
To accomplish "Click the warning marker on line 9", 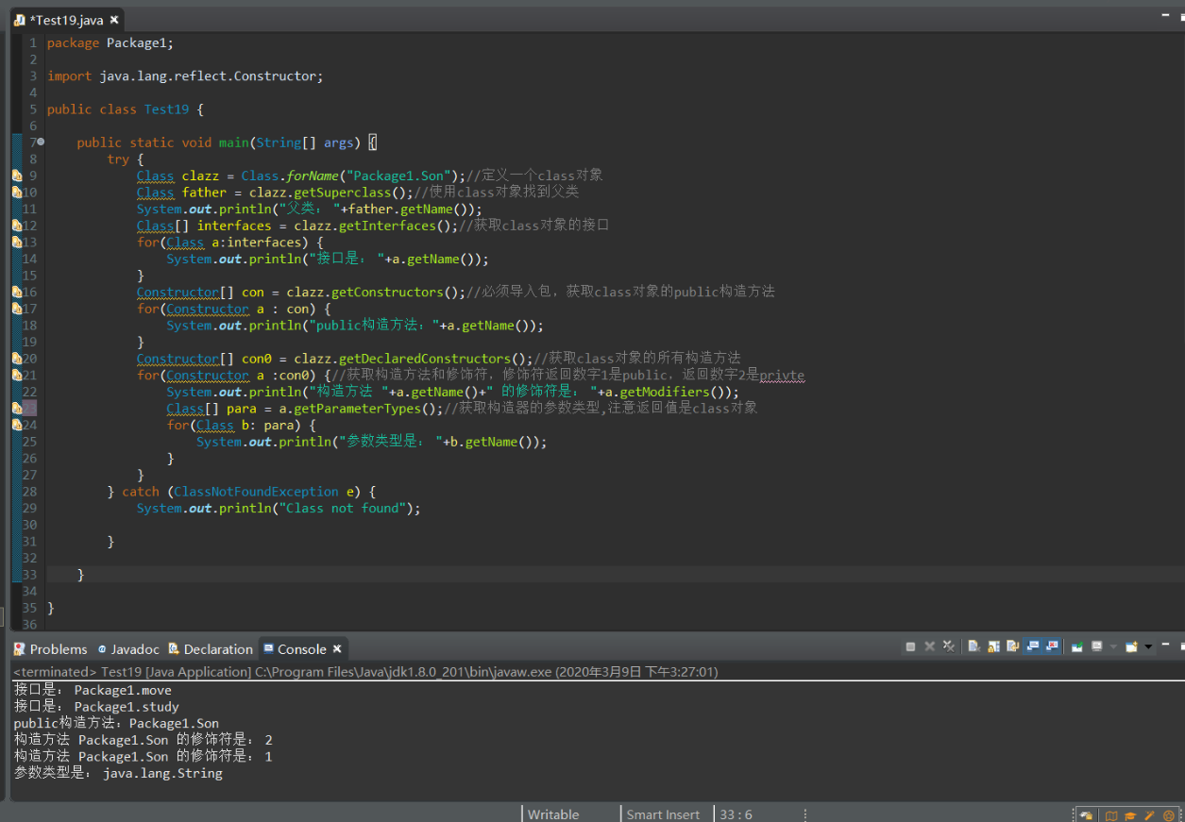I will (17, 176).
